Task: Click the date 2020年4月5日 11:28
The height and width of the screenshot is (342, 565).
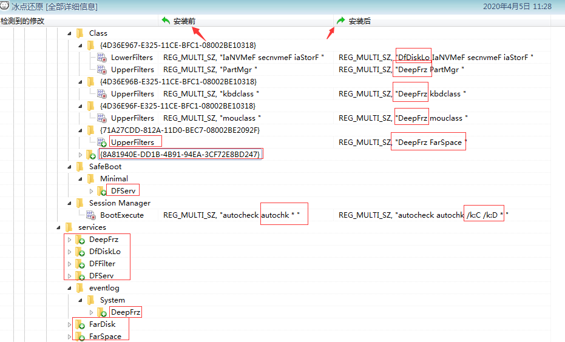Action: coord(517,7)
